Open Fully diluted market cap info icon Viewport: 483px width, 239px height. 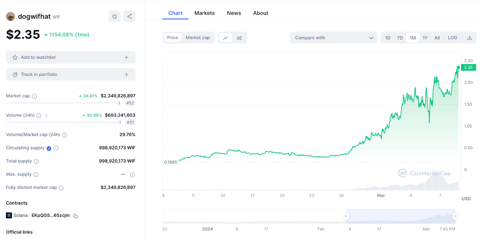[61, 188]
